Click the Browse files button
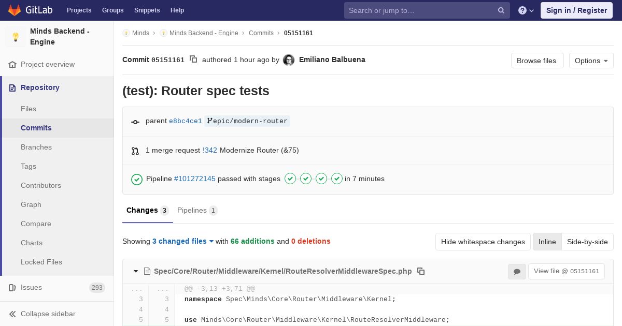Image resolution: width=622 pixels, height=326 pixels. click(x=536, y=61)
